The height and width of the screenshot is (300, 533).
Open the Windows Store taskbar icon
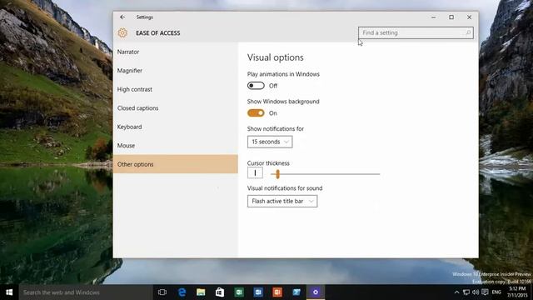(220, 292)
